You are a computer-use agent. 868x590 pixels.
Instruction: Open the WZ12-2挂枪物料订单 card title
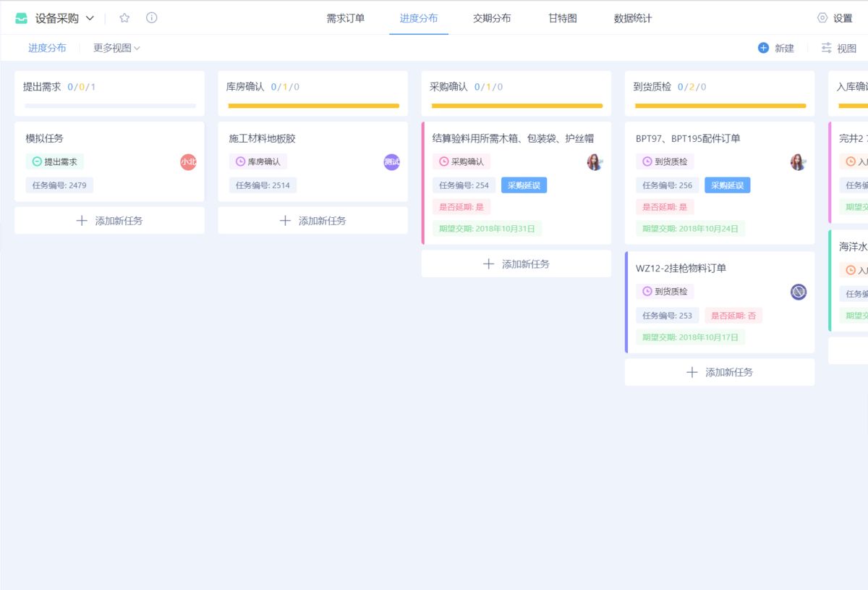click(x=681, y=269)
